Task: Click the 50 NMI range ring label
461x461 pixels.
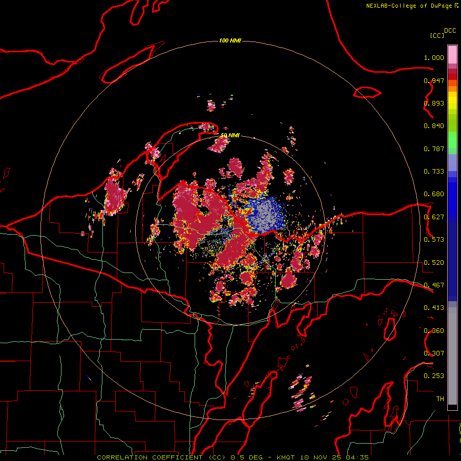Action: [230, 135]
